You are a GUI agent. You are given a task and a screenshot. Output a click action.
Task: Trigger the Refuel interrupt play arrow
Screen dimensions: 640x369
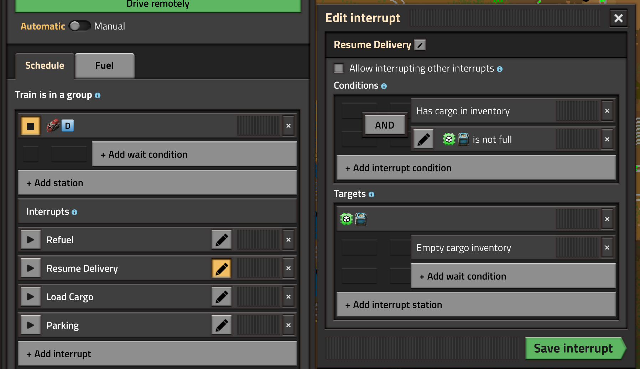click(x=31, y=240)
